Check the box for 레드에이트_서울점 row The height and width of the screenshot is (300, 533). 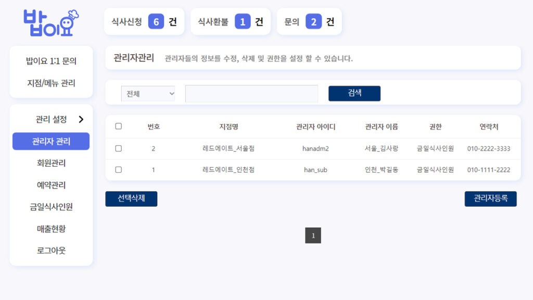coord(118,148)
